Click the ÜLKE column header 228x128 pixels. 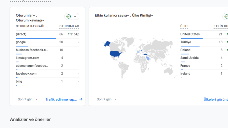click(x=184, y=26)
